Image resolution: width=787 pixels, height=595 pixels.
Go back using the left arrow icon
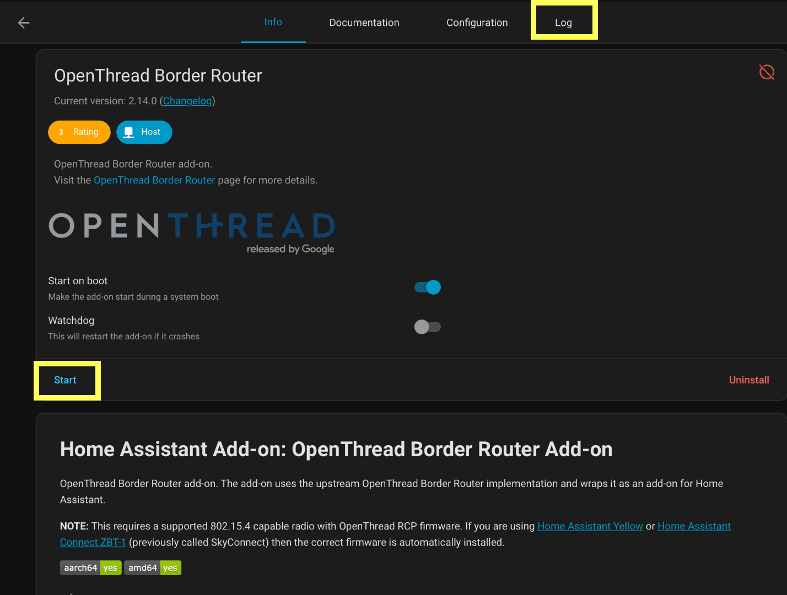tap(24, 23)
